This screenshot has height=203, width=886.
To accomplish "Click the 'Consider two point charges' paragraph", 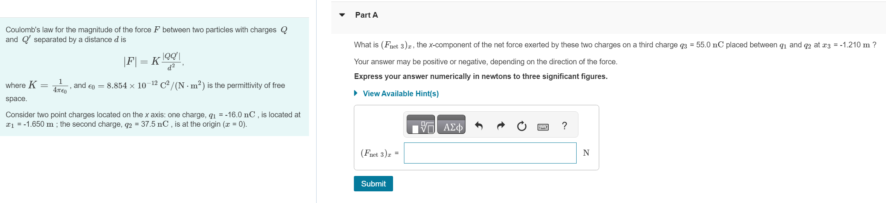I will point(153,119).
